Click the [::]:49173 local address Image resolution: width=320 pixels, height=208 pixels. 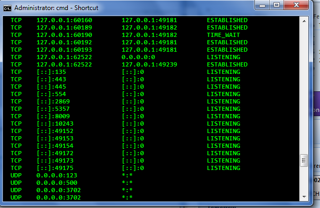[55, 160]
